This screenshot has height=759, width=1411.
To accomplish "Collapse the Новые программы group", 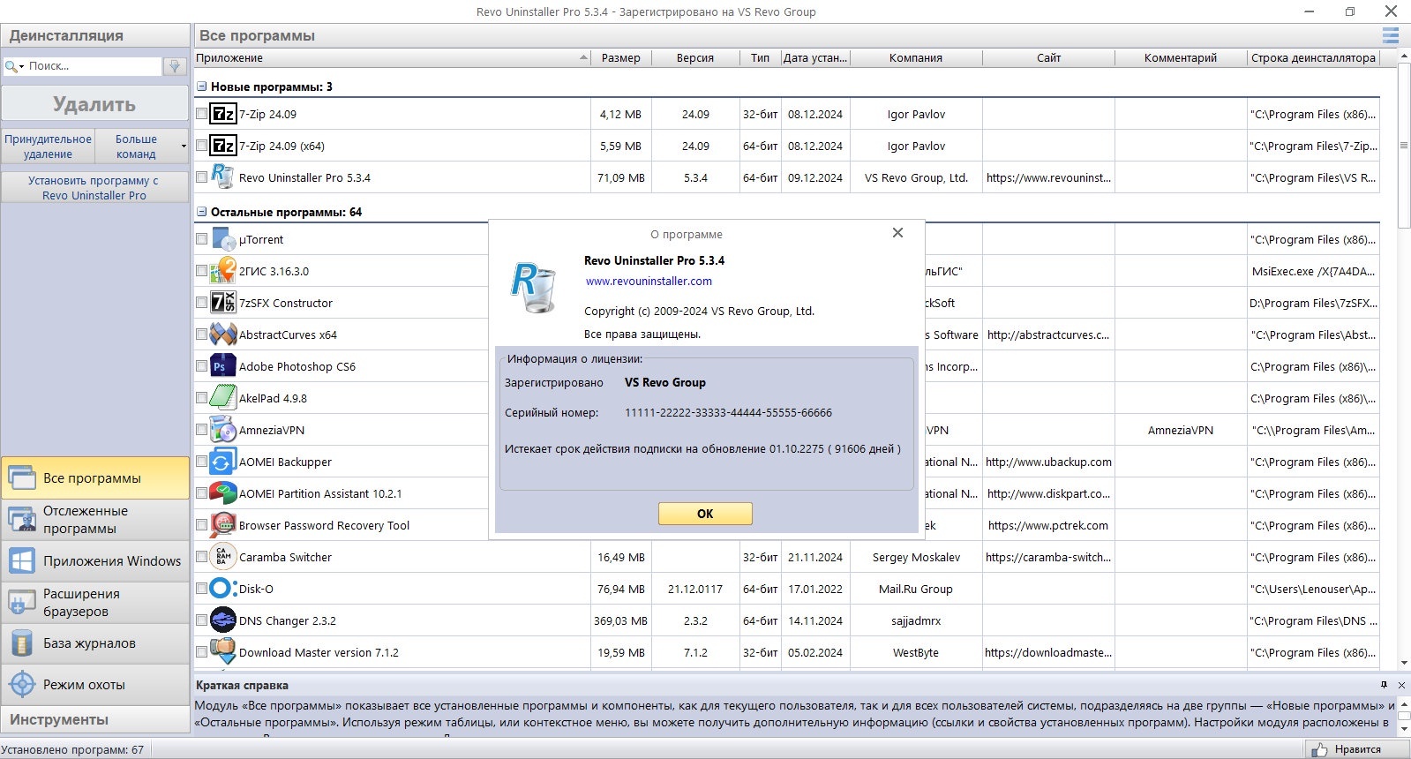I will pyautogui.click(x=201, y=86).
